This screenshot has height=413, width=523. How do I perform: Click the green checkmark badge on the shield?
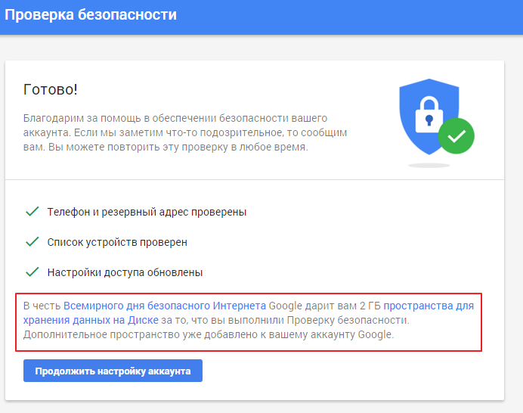pos(456,136)
